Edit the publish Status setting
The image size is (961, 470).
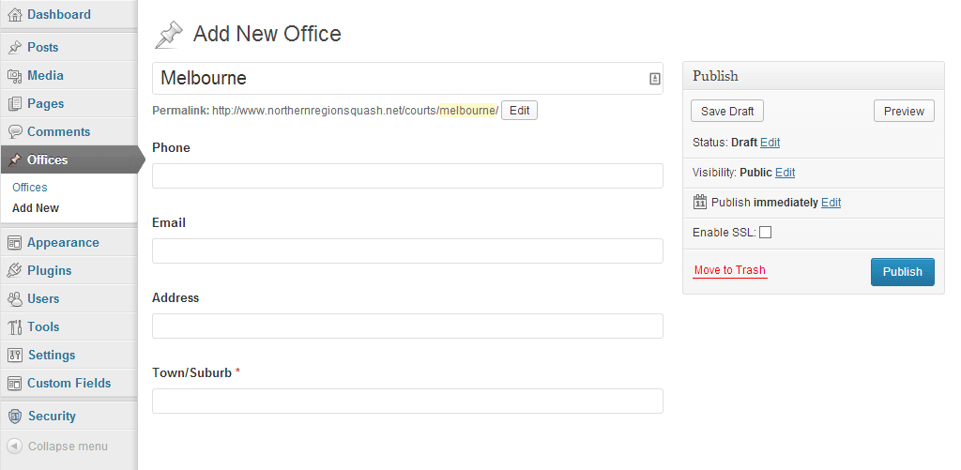(770, 143)
